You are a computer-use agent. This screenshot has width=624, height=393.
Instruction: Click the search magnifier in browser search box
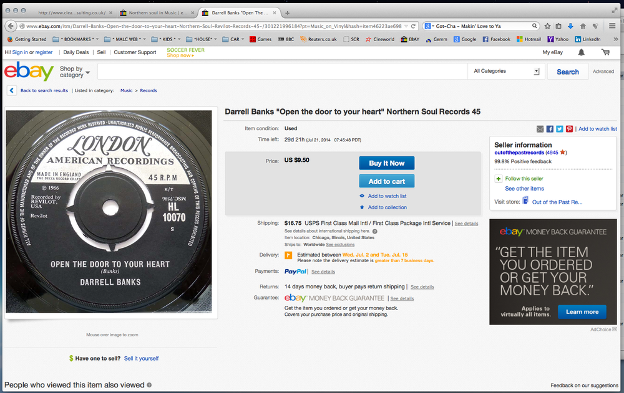point(535,26)
